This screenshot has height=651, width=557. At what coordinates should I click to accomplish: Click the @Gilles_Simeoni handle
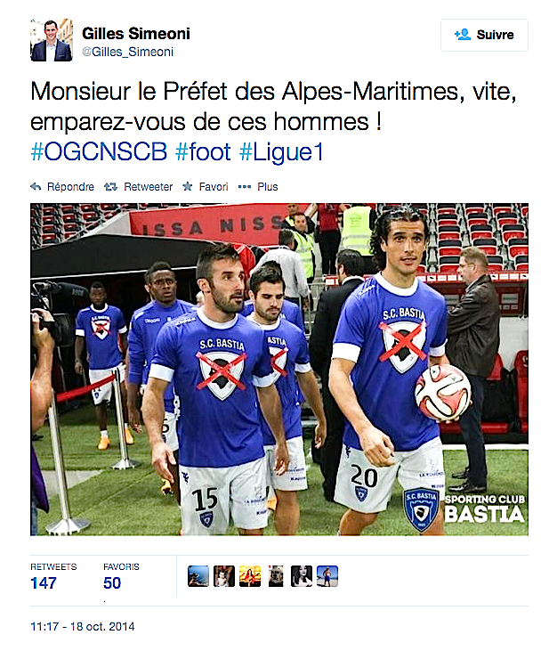point(127,53)
